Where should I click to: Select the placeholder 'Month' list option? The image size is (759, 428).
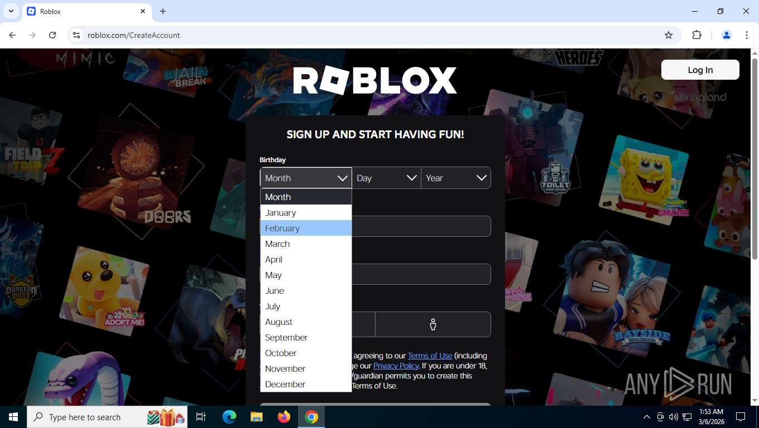(x=306, y=197)
